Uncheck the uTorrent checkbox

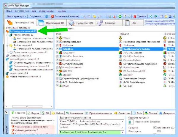pos(57,75)
